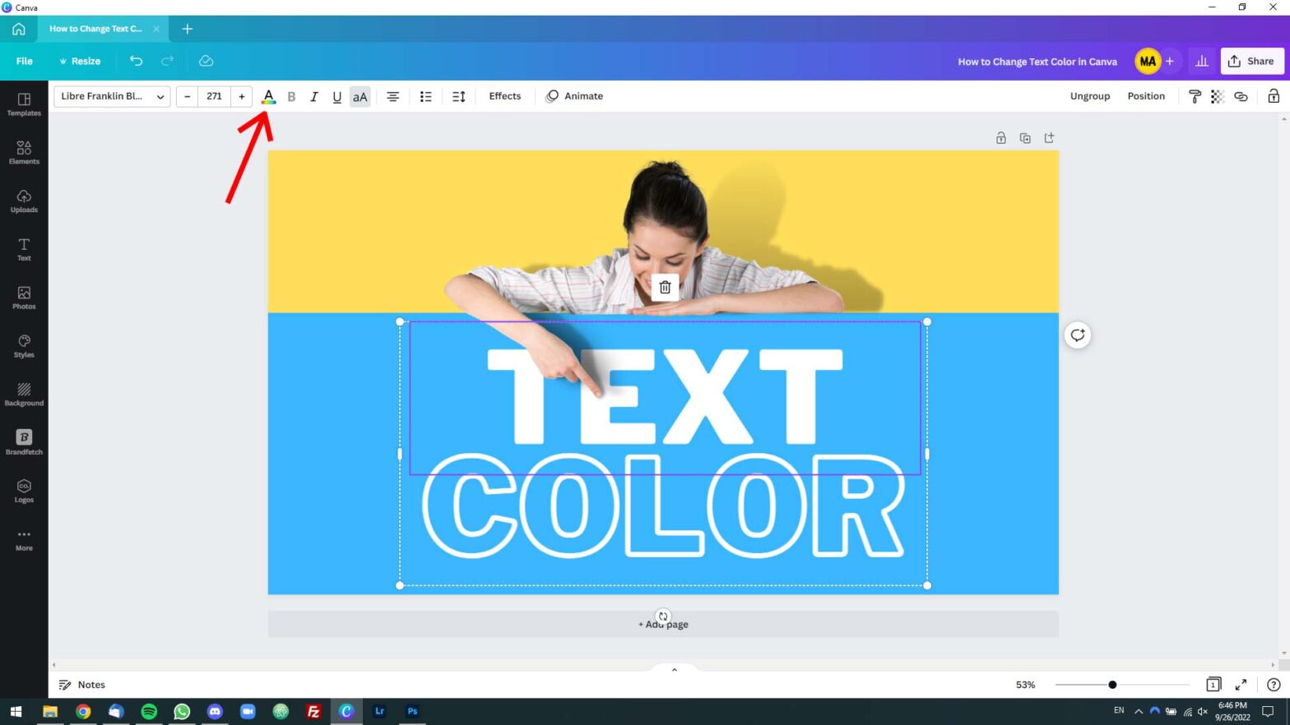This screenshot has height=725, width=1290.
Task: Open the Position panel
Action: [x=1146, y=96]
